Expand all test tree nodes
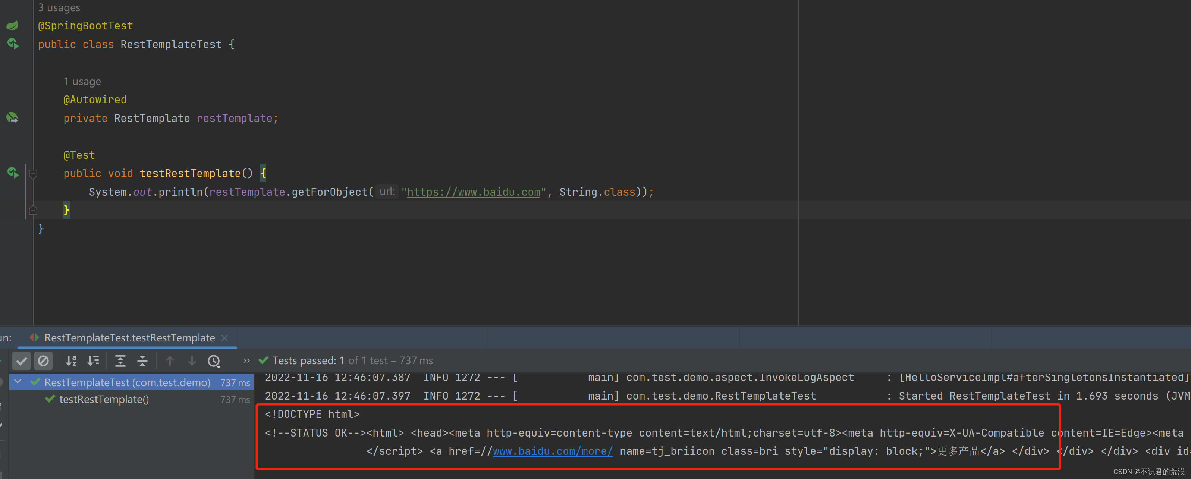Image resolution: width=1191 pixels, height=479 pixels. tap(120, 360)
